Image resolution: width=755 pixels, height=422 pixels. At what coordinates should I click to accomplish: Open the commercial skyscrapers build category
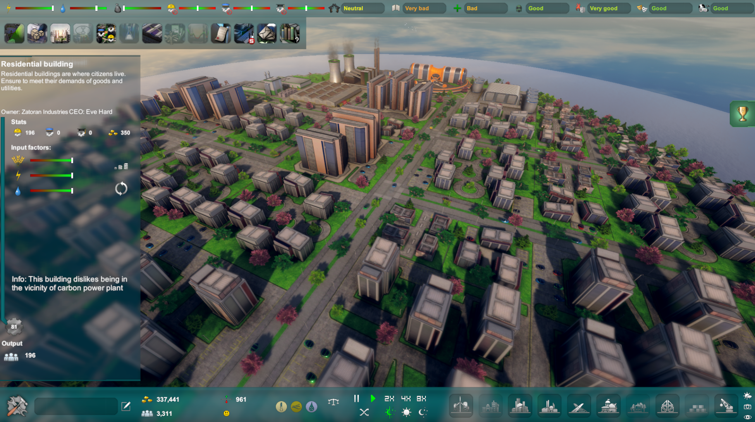[520, 406]
